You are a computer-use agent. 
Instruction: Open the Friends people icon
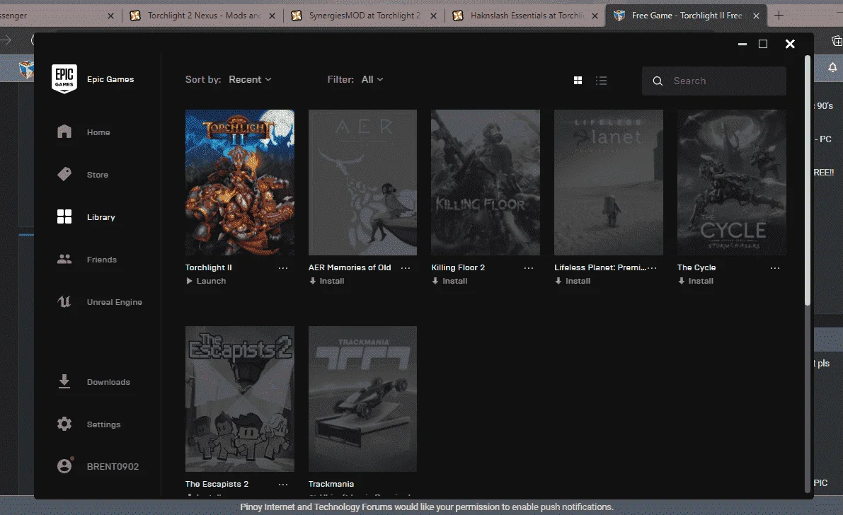tap(64, 259)
